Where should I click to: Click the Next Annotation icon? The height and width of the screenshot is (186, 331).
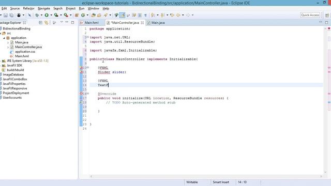153,15
